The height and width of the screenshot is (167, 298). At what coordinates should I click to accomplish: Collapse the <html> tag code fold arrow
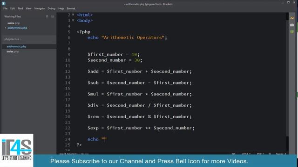point(73,15)
